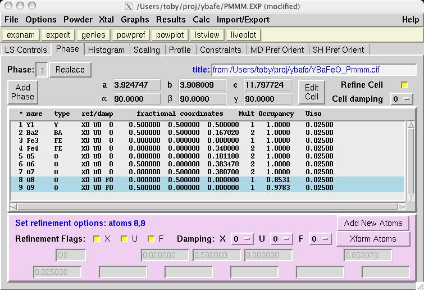Launch liveplot from the toolbar
Viewport: 424px width, 290px height.
tap(243, 35)
